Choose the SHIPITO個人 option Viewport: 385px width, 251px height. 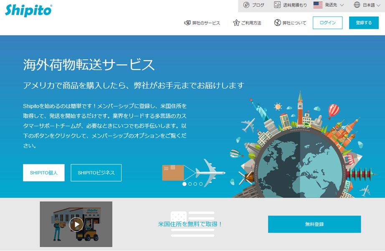pos(44,173)
